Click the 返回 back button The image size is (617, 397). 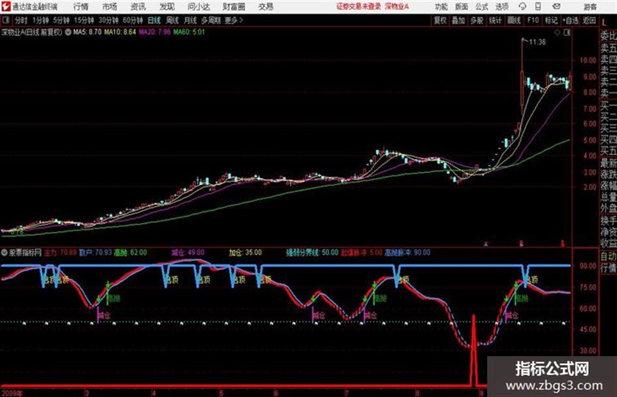click(589, 20)
